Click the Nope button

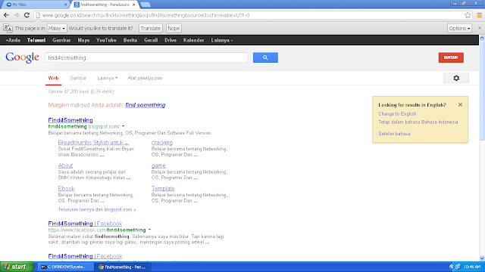tap(174, 29)
